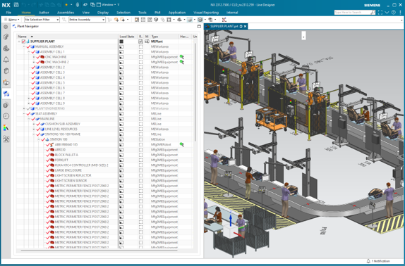The image size is (405, 266).
Task: Open the Visual Reporting ribbon tab
Action: click(206, 13)
